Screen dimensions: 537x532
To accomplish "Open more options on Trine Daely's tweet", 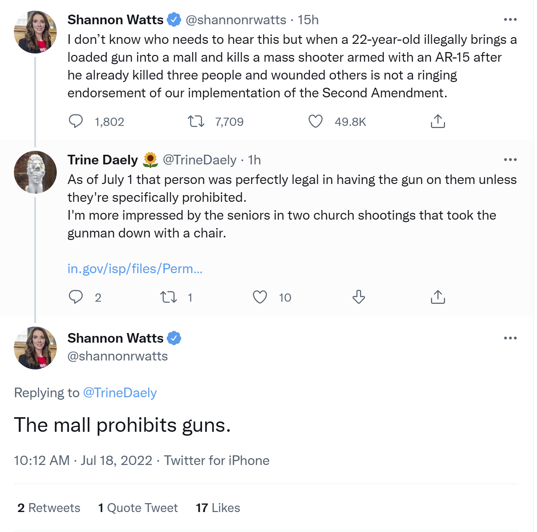I will pyautogui.click(x=510, y=160).
